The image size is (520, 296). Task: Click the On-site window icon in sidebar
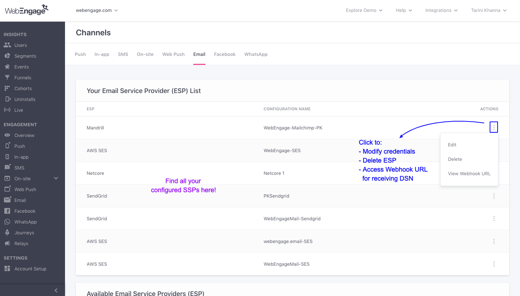[7, 178]
